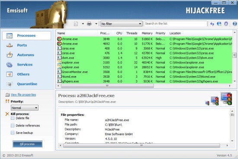238x159 pixels.
Task: Click View file properties link
Action: tap(23, 95)
